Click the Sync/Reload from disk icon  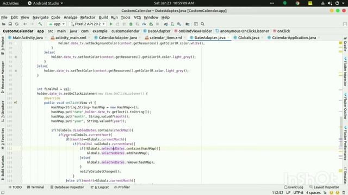pos(17,24)
